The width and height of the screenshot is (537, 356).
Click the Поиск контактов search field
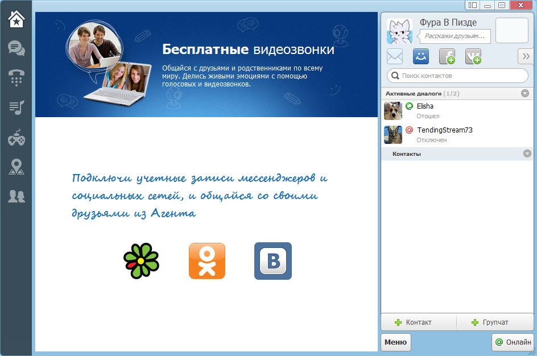457,76
